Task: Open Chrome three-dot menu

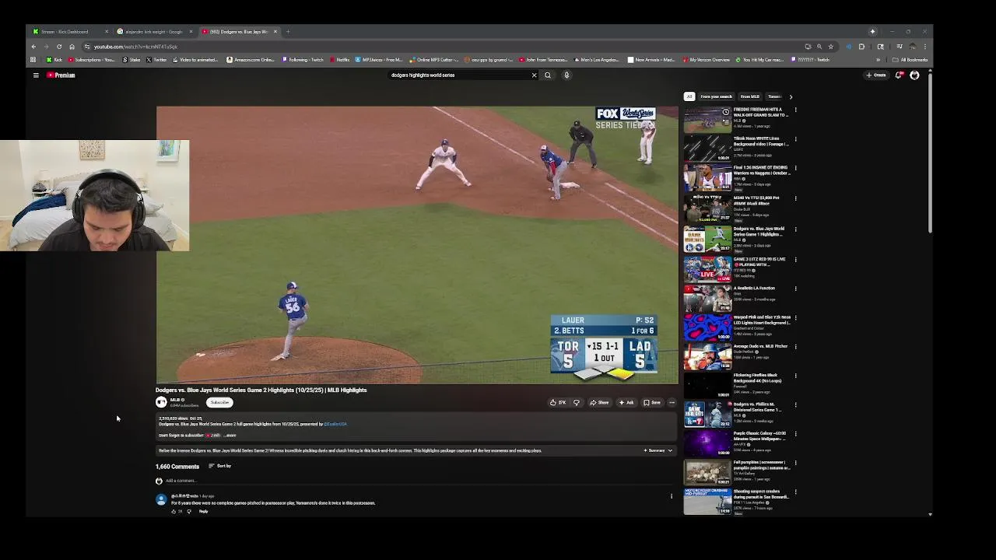Action: pyautogui.click(x=924, y=47)
